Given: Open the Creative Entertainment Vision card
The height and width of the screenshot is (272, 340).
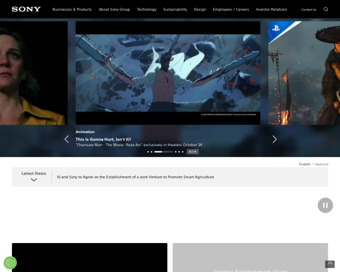Looking at the screenshot, I should click(x=250, y=257).
